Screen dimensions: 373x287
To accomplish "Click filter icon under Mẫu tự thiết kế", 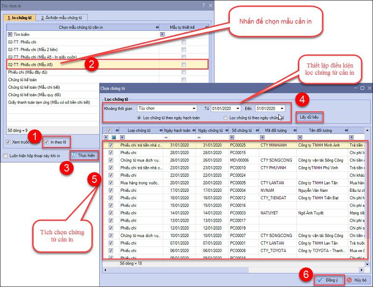I will click(162, 34).
